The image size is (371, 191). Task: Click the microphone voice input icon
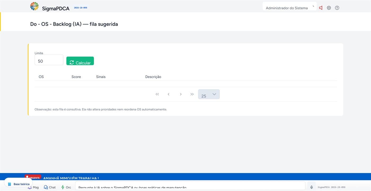(312, 187)
